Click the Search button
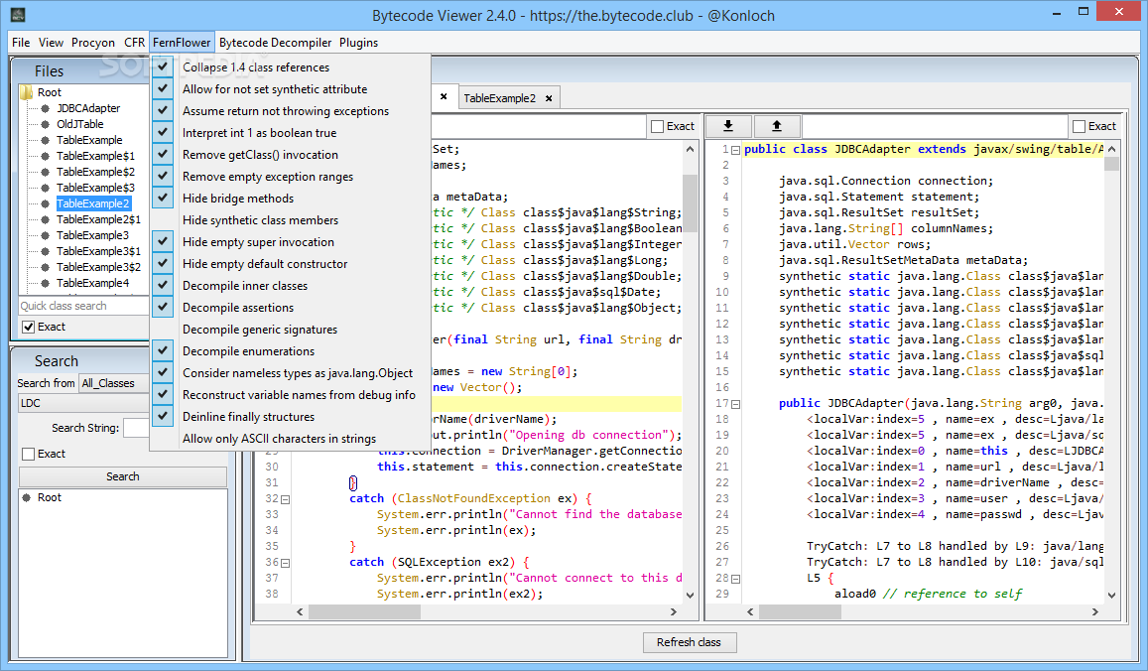 [x=122, y=476]
